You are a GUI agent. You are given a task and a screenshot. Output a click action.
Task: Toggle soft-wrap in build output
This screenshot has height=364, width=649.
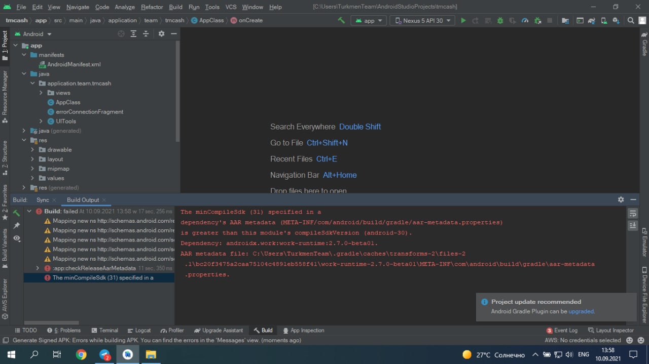(632, 213)
